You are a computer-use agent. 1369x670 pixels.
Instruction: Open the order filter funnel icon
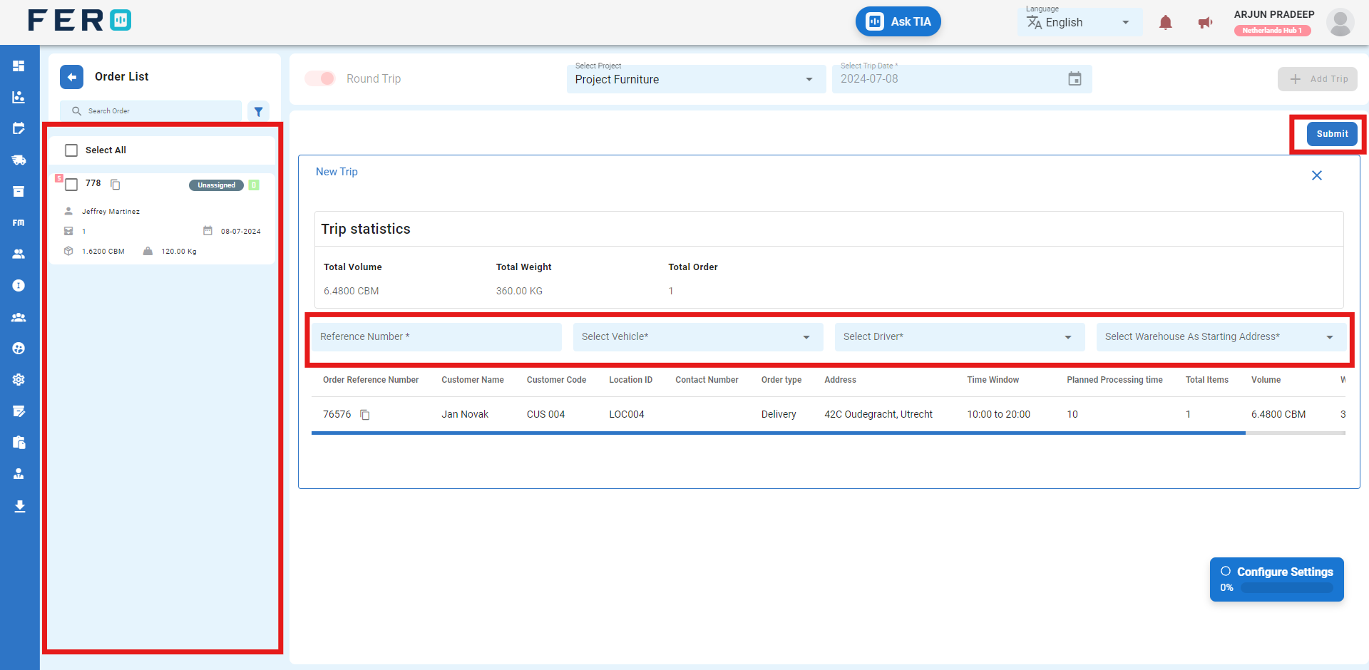(x=259, y=111)
